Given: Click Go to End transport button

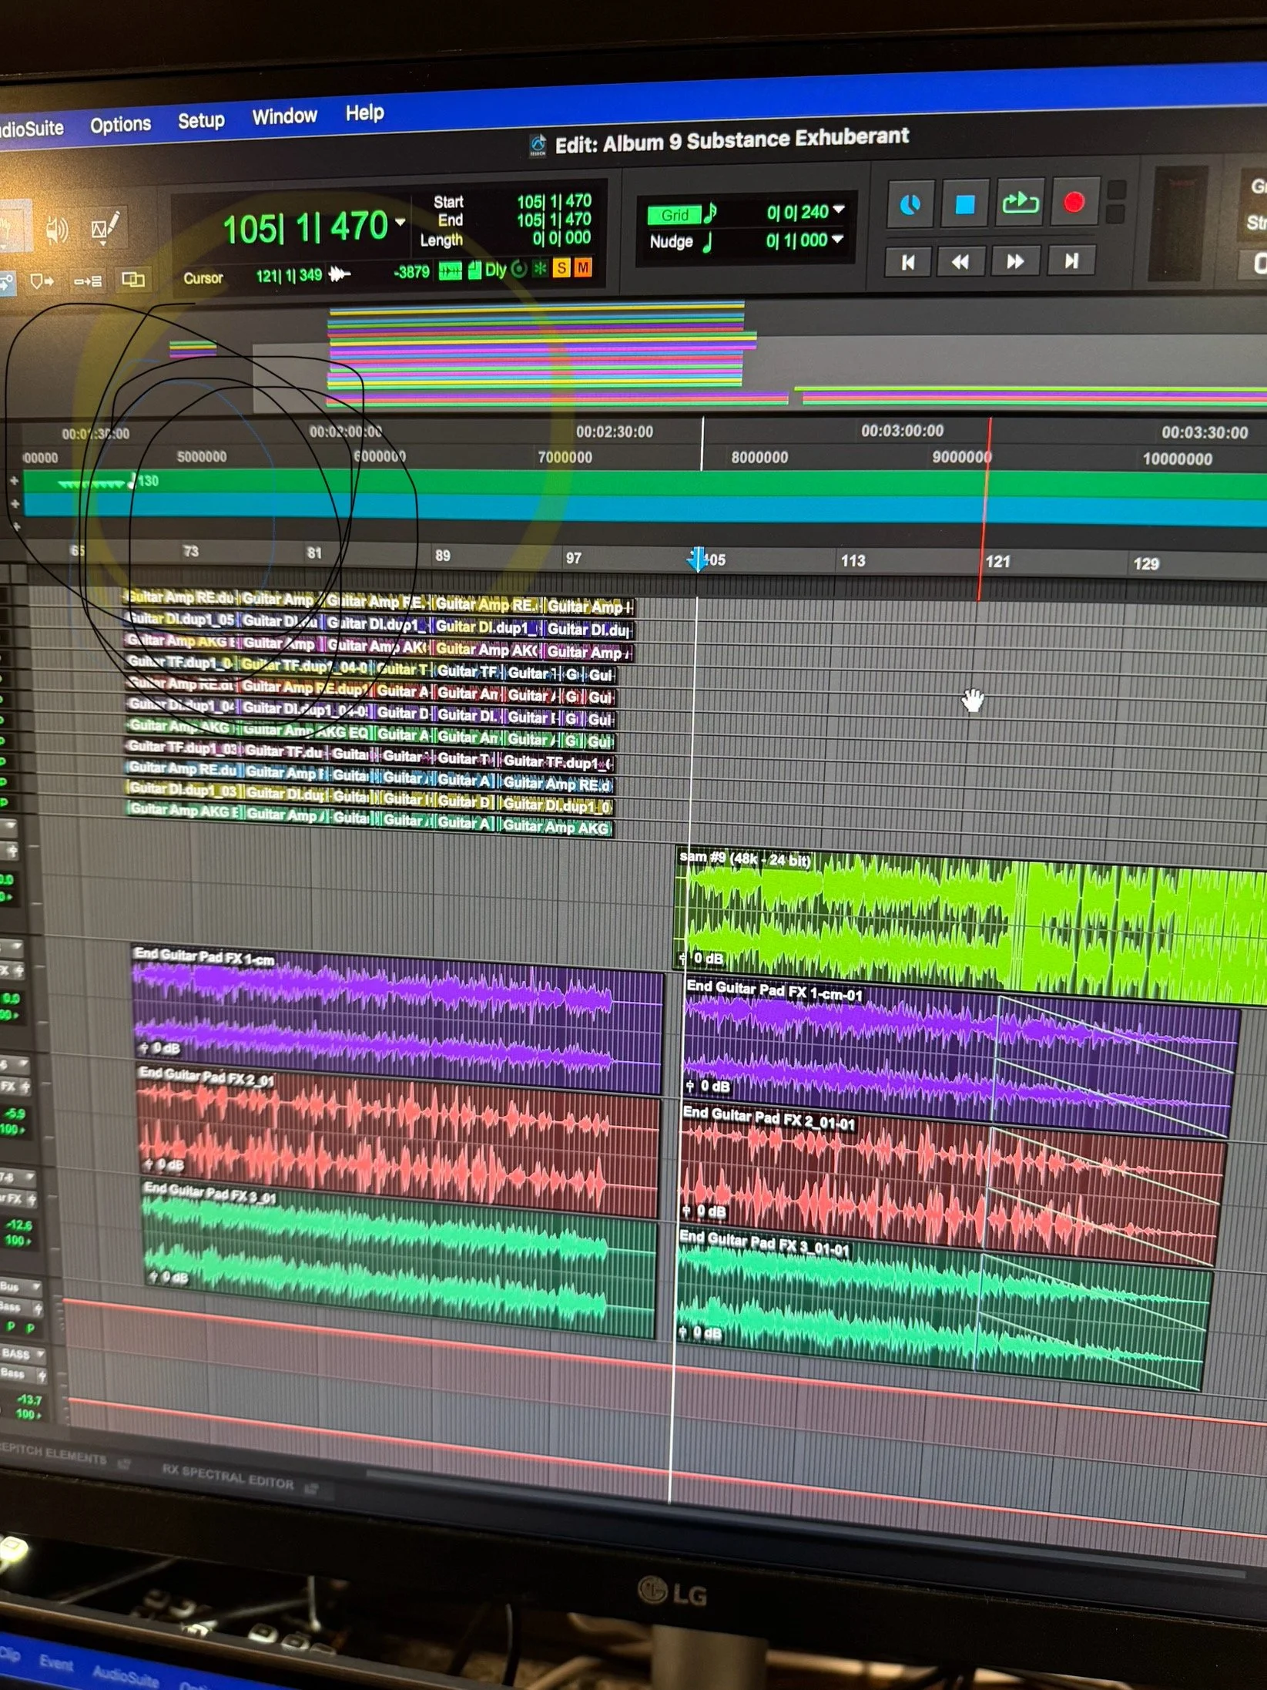Looking at the screenshot, I should click(x=1071, y=261).
